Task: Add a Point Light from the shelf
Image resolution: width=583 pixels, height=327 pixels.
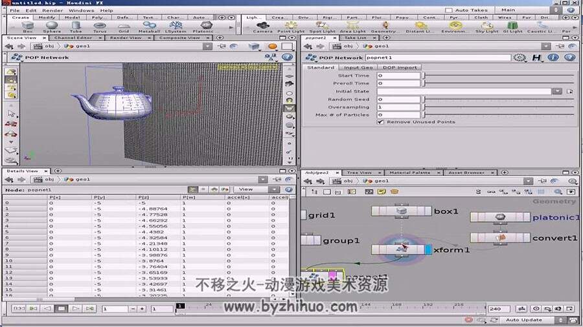Action: click(x=291, y=27)
